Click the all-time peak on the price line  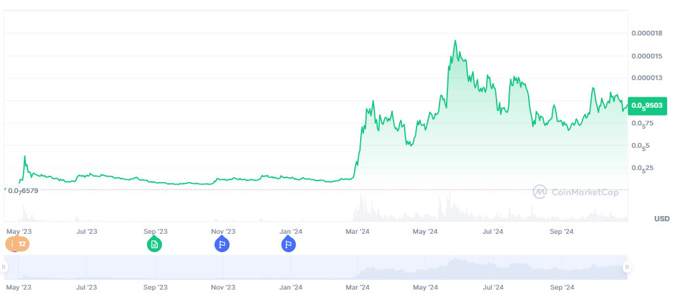[x=455, y=41]
